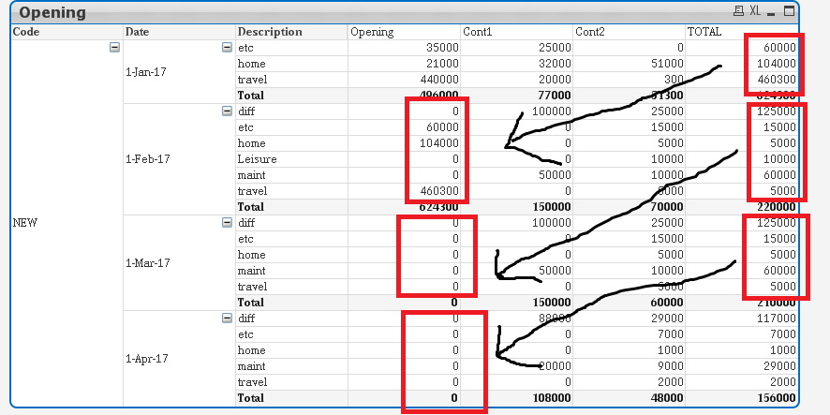Click the print icon in the Opening title bar
830x415 pixels.
[x=738, y=10]
